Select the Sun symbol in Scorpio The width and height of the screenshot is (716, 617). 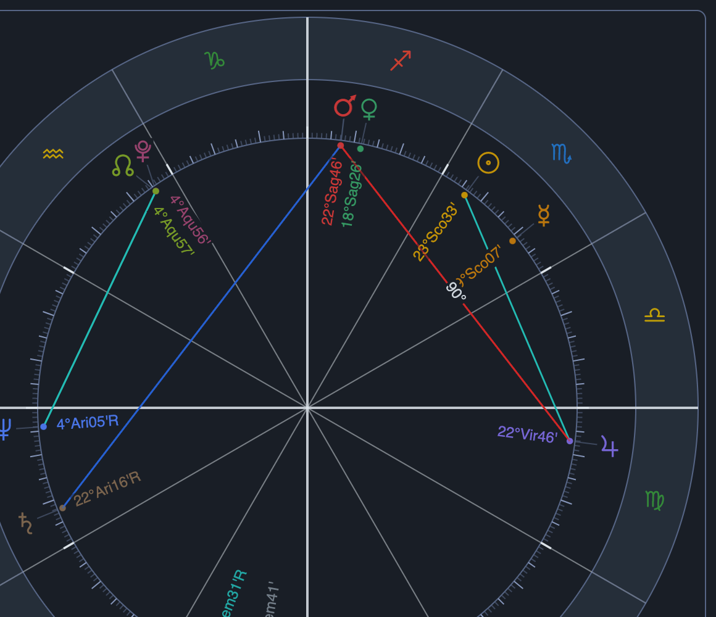488,163
